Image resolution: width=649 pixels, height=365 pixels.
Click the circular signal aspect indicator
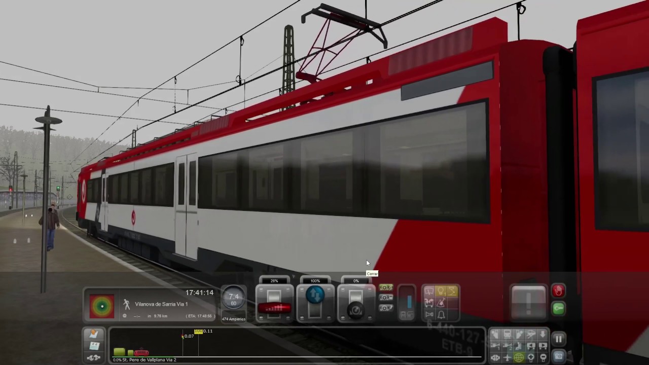click(102, 306)
